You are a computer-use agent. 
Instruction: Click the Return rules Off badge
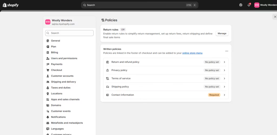click(123, 30)
